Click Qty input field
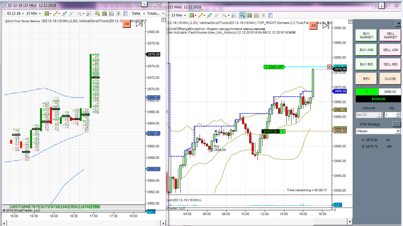403x226 pixels. (390, 115)
